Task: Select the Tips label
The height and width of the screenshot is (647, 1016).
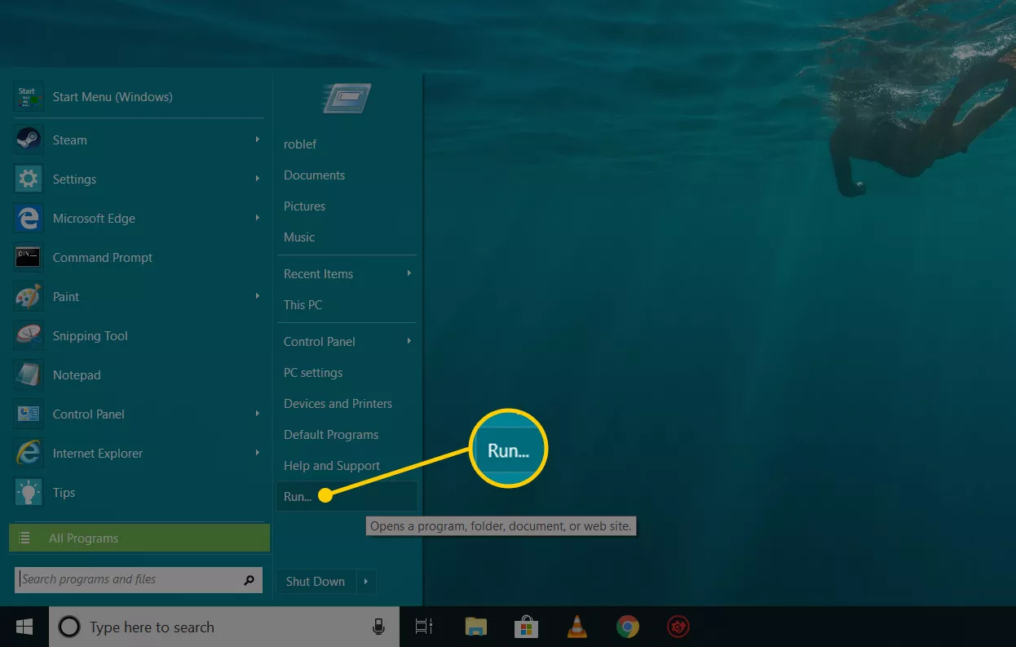Action: click(x=64, y=493)
